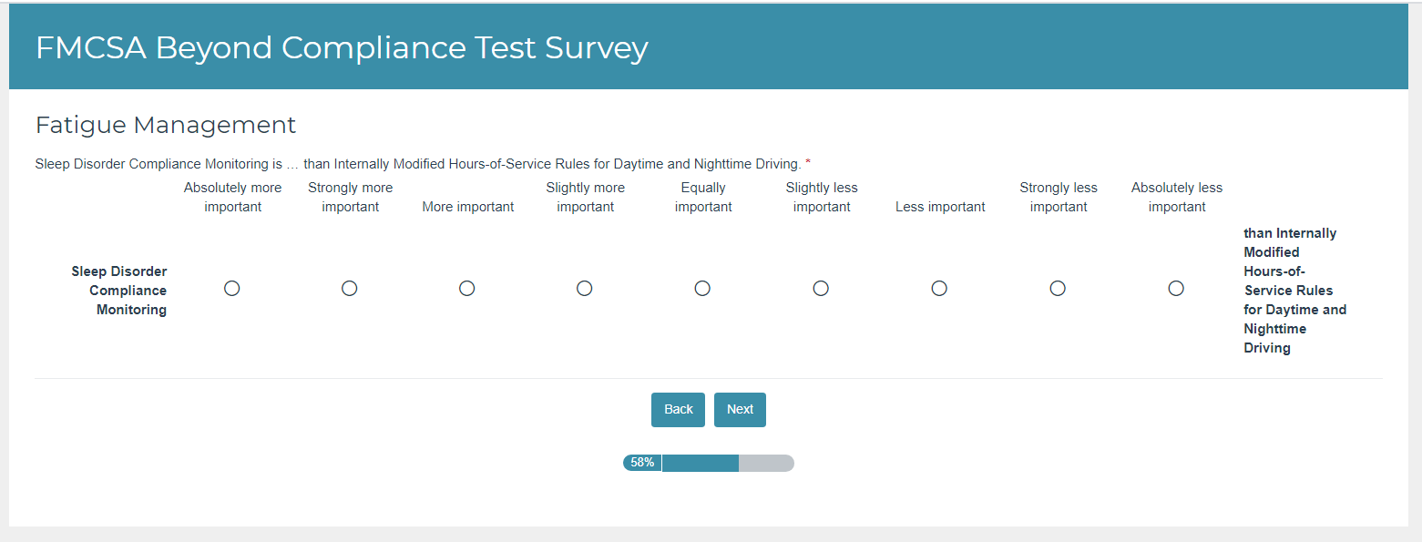Screen dimensions: 1422x542
Task: Choose 'Slightly less important' radio option
Action: click(x=821, y=288)
